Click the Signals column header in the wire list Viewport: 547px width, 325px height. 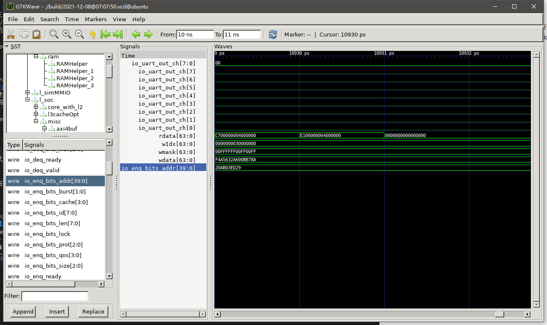coord(64,145)
